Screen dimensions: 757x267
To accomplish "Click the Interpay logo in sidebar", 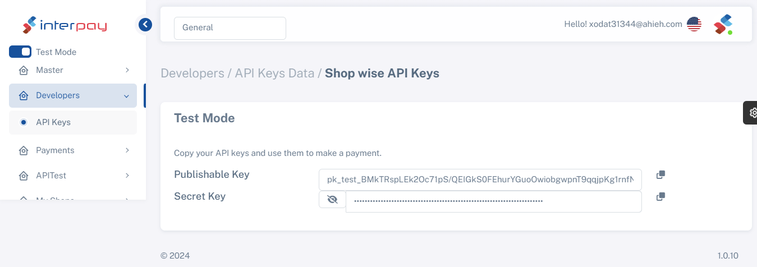I will pyautogui.click(x=65, y=25).
